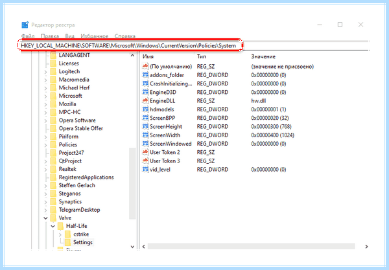Screen dimensions: 389x270
Task: Open the Вид menu
Action: [x=70, y=36]
